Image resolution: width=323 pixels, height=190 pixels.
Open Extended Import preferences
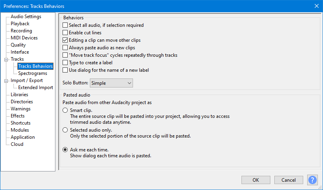point(36,88)
